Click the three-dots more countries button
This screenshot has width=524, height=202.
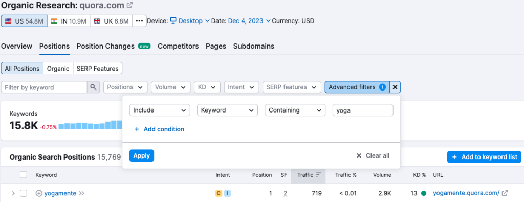[x=139, y=21]
